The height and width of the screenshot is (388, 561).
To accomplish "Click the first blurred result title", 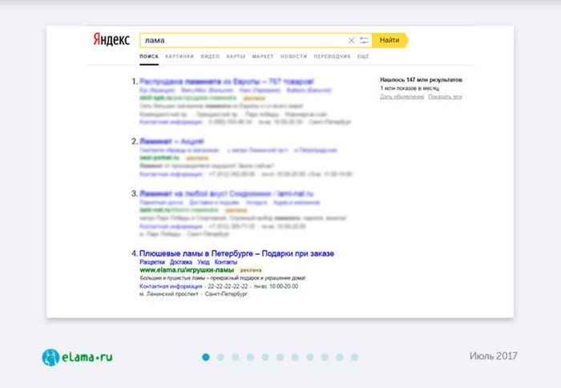I will [227, 82].
